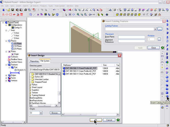Expand the Edges tree node
This screenshot has height=127, width=170.
click(x=6, y=75)
